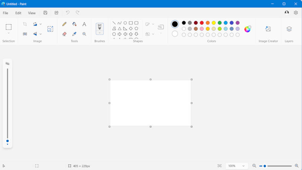Viewport: 302px width, 170px height.
Task: Select the Color picker eyedropper tool
Action: coord(74,34)
